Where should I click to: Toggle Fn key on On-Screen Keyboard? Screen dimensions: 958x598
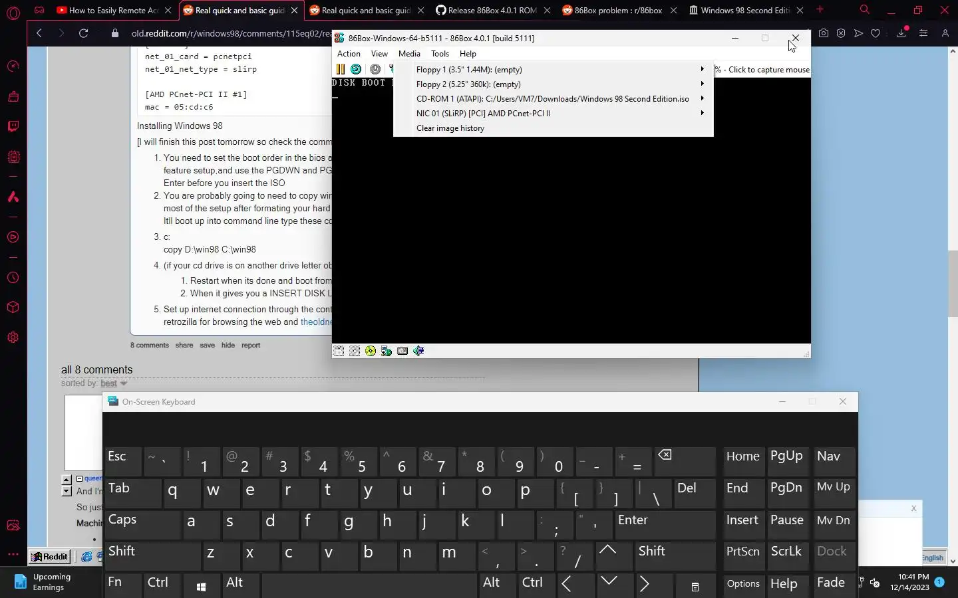[122, 585]
